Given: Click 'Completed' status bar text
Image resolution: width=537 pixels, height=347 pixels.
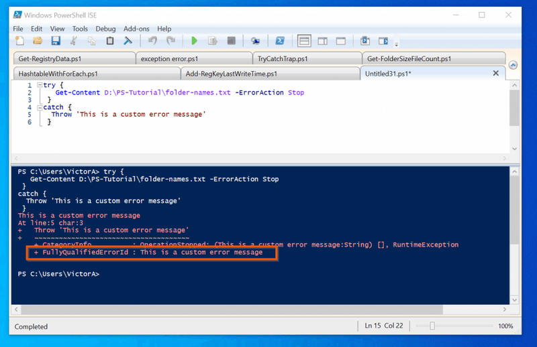Looking at the screenshot, I should click(x=31, y=326).
